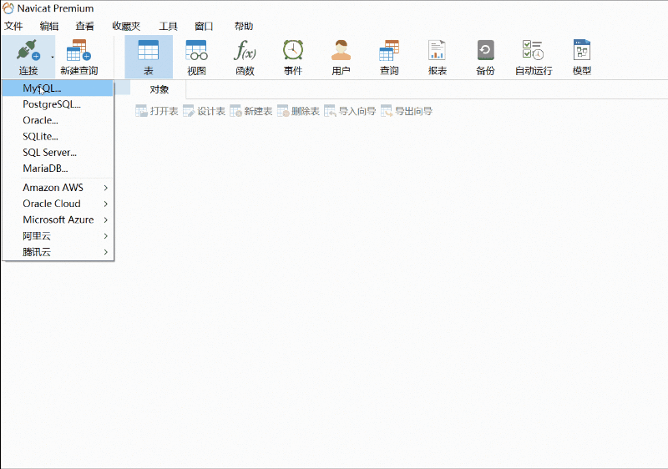668x469 pixels.
Task: Open the 编辑 menu
Action: (x=49, y=27)
